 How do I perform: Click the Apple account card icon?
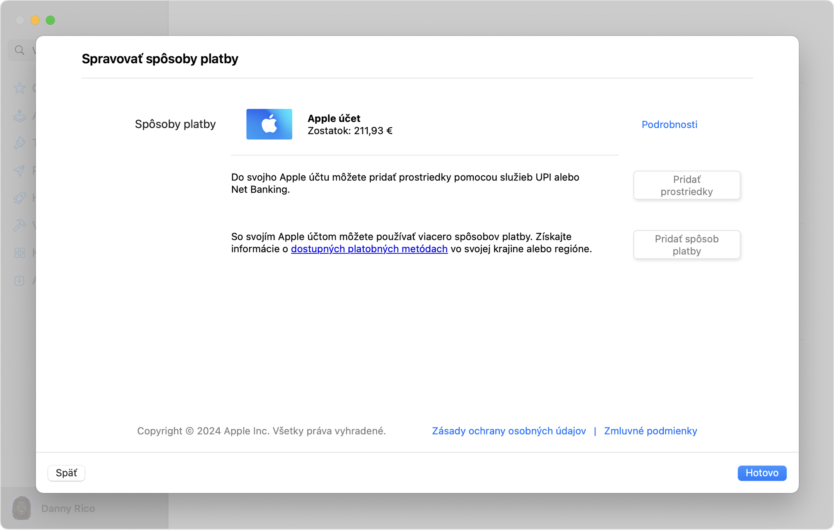click(269, 124)
